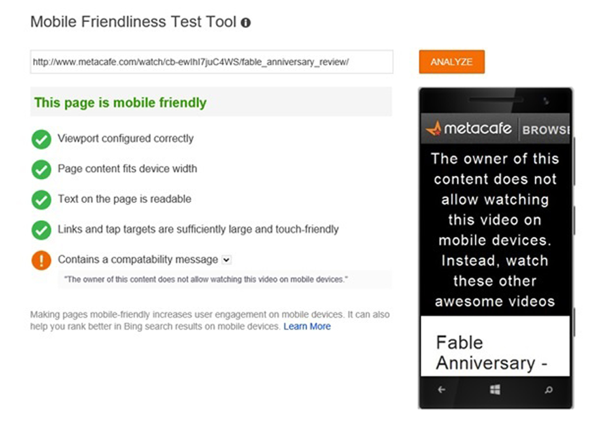Click the Page content fits width checkmark
The image size is (600, 439).
(x=42, y=170)
